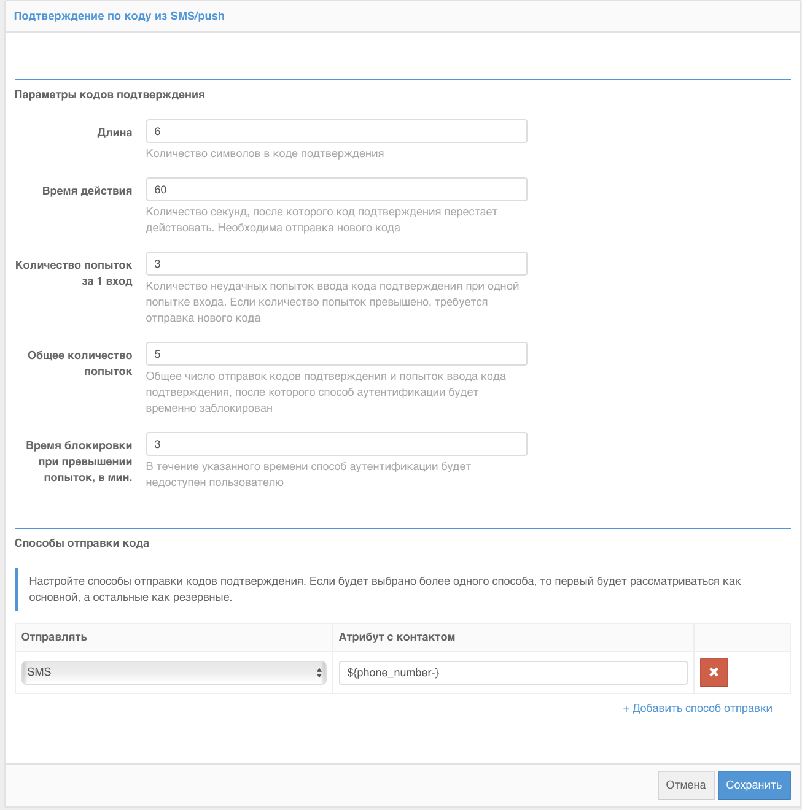This screenshot has height=810, width=802.
Task: Open the Подтверждение по коду из SMS/push title link
Action: pos(119,16)
